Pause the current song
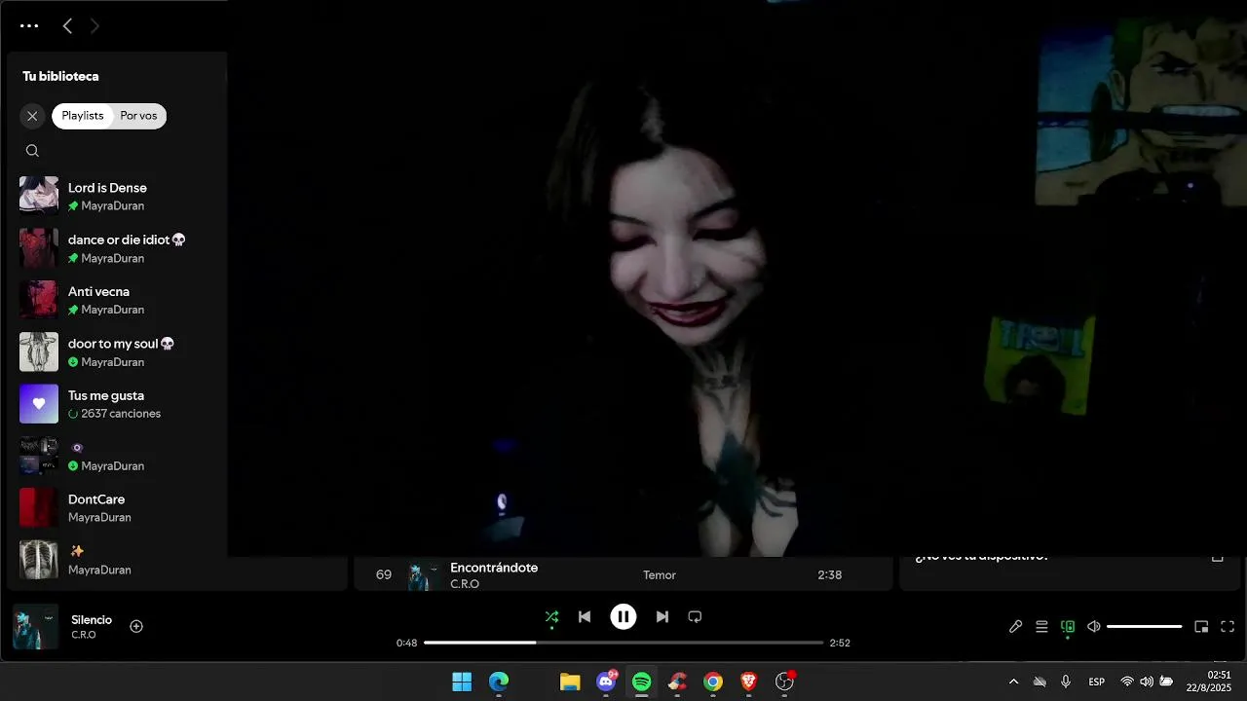 pyautogui.click(x=623, y=616)
